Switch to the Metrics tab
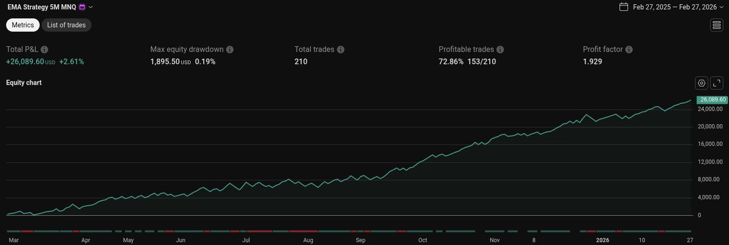Viewport: 729px width, 245px height. point(23,25)
